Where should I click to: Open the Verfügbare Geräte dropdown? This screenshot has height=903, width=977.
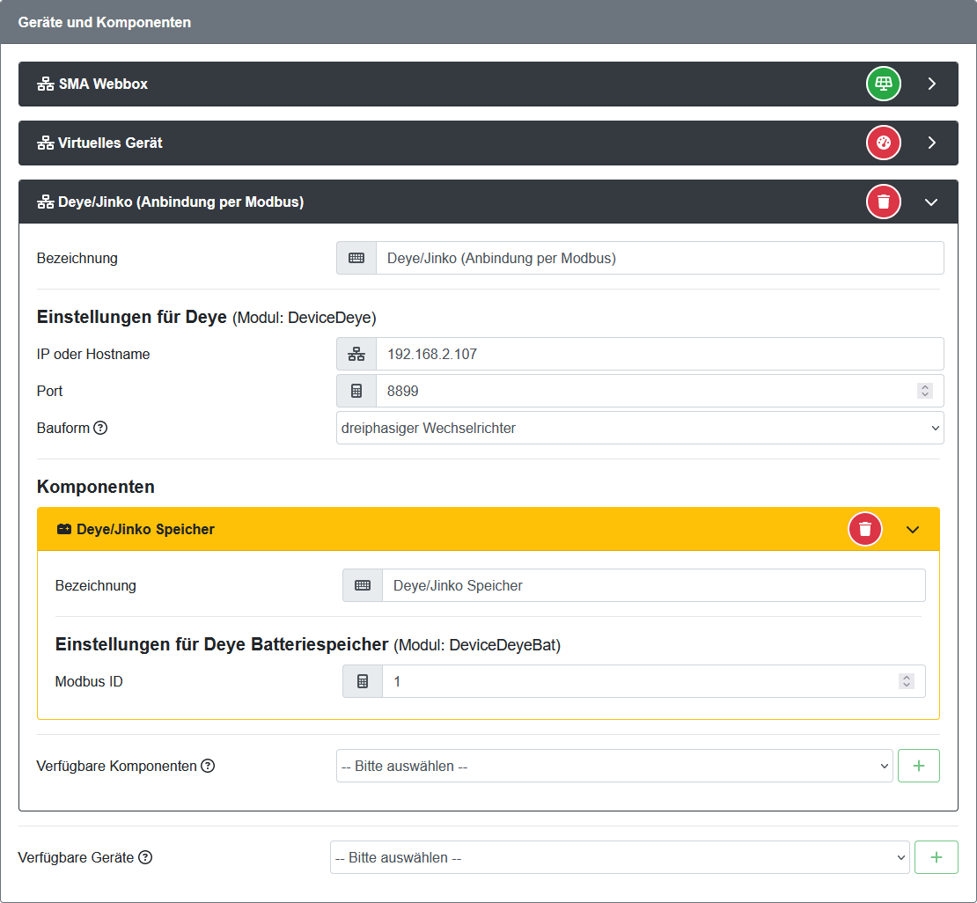[x=620, y=857]
